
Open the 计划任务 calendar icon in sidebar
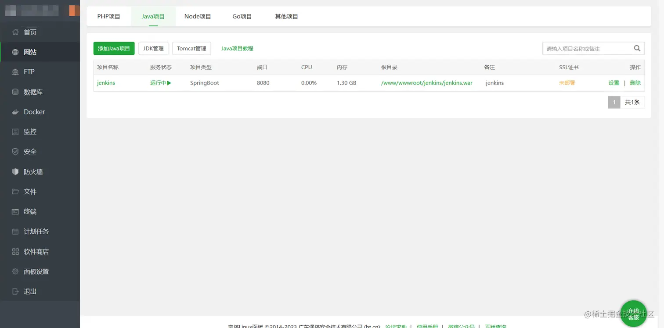15,232
